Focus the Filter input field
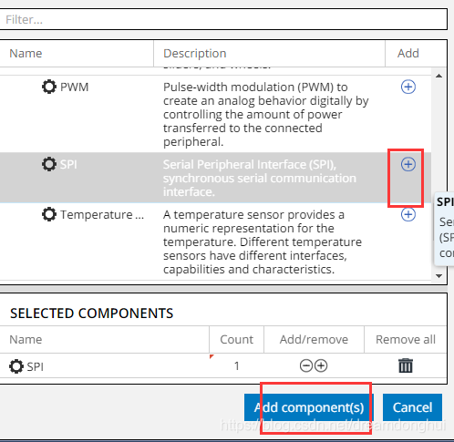The width and height of the screenshot is (454, 442). point(223,19)
